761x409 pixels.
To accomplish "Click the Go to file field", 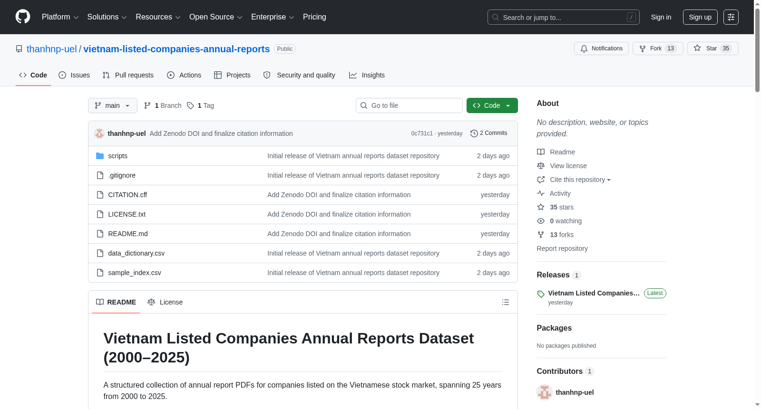I will pos(409,105).
